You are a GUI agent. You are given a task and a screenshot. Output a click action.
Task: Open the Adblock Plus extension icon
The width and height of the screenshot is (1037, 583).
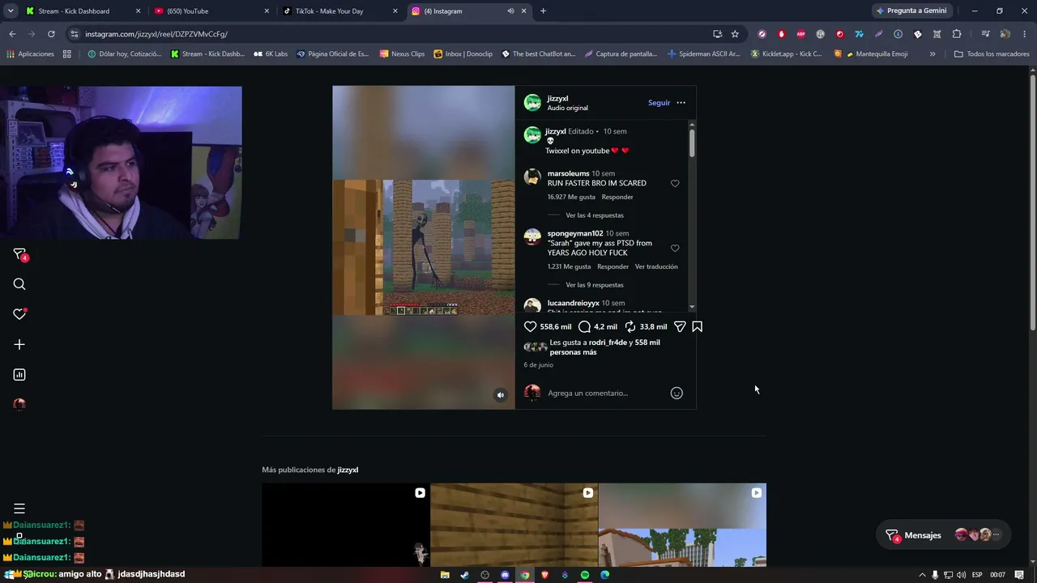(x=801, y=34)
